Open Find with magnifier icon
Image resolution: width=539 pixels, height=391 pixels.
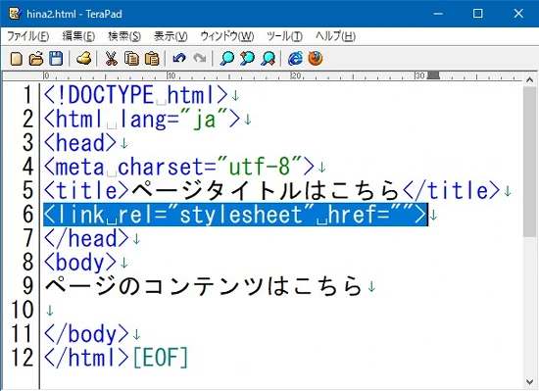pyautogui.click(x=227, y=59)
